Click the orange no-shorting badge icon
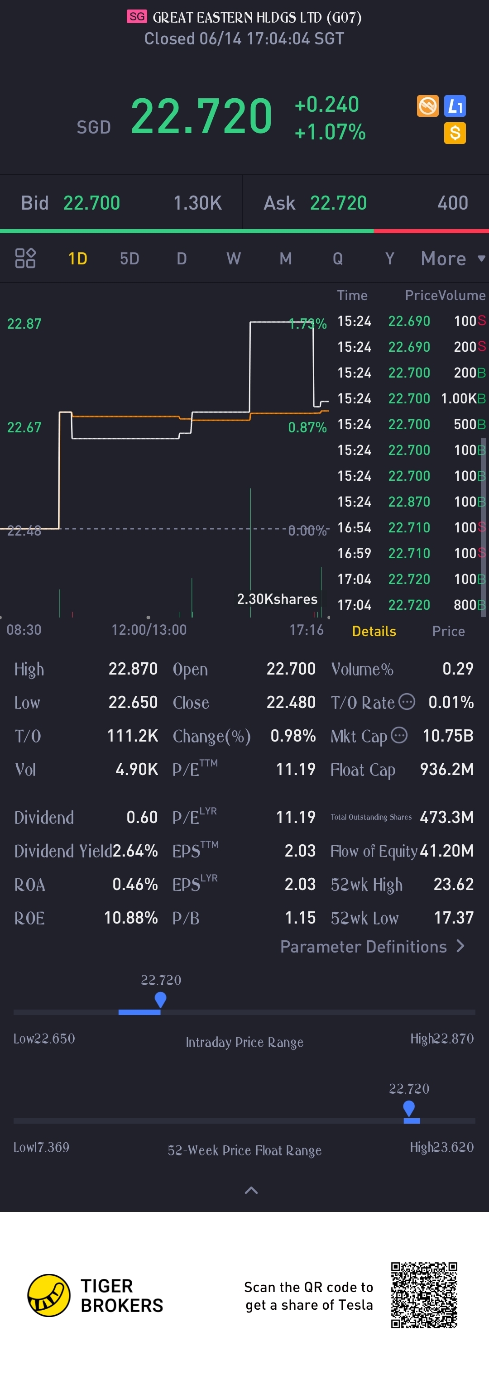This screenshot has height=1379, width=489. click(427, 106)
